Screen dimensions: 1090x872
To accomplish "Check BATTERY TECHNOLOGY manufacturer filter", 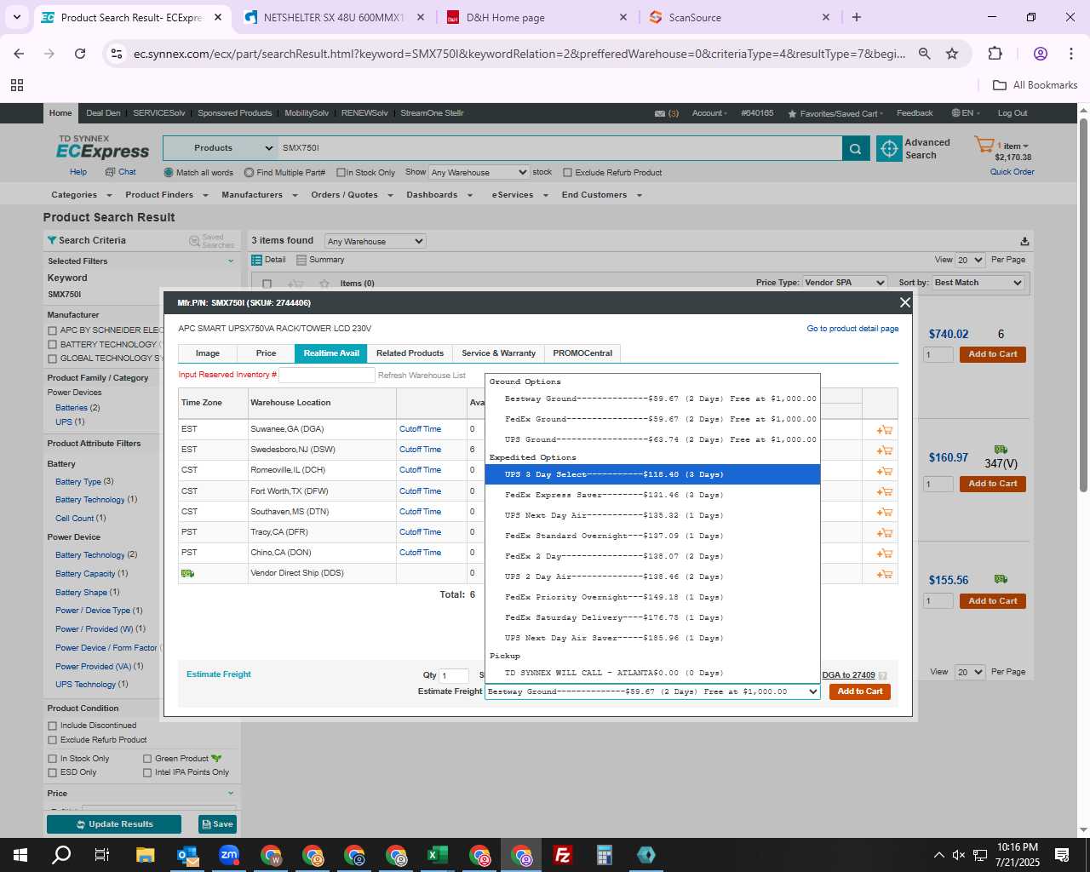I will (x=53, y=345).
